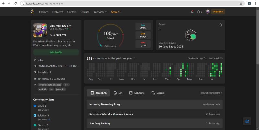This screenshot has width=259, height=130.
Task: Open the Explore nav item
Action: (x=43, y=12)
